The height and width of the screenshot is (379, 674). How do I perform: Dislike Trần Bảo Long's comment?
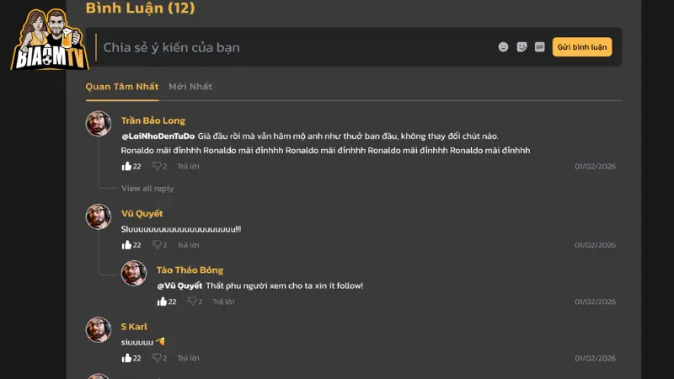pyautogui.click(x=156, y=166)
